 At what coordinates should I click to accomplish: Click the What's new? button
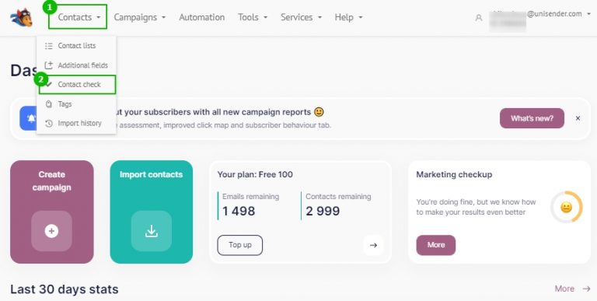[x=532, y=118]
